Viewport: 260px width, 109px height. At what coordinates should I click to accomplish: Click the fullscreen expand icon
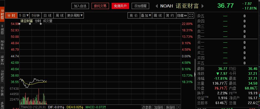click(191, 16)
